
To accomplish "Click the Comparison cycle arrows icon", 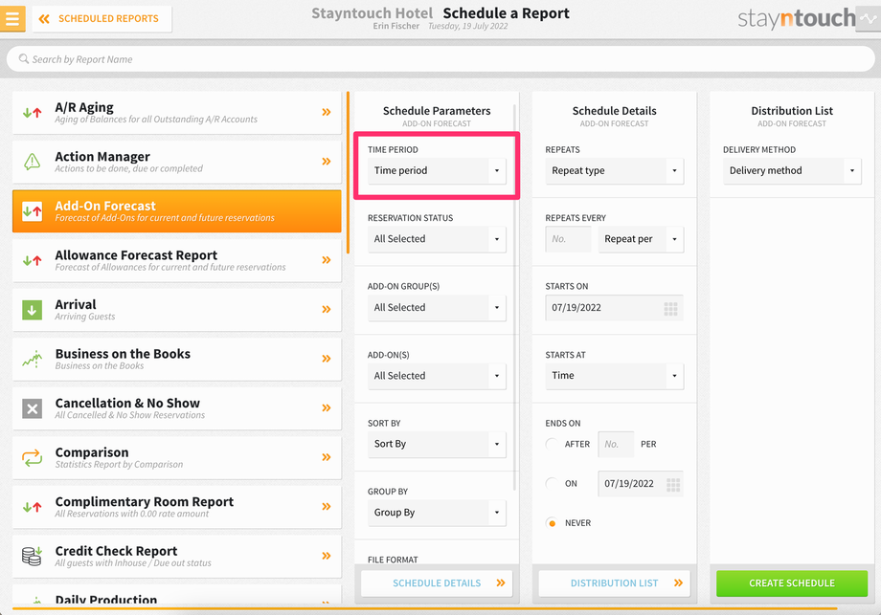I will pyautogui.click(x=32, y=458).
